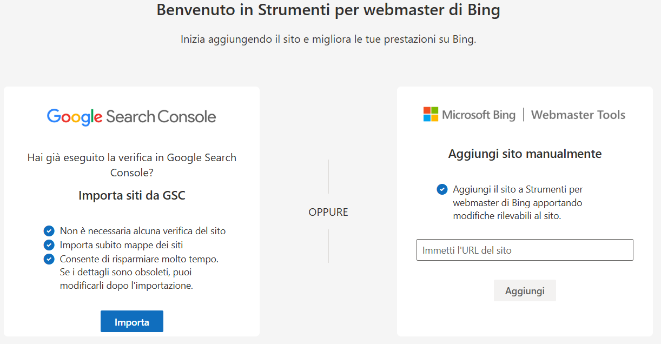Click checkmark beside "Non è necessaria alcuna verifica"
The width and height of the screenshot is (661, 344).
coord(49,231)
